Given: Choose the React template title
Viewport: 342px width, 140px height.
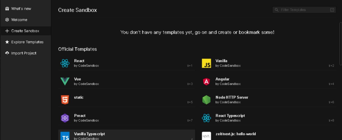Looking at the screenshot, I should point(79,61).
